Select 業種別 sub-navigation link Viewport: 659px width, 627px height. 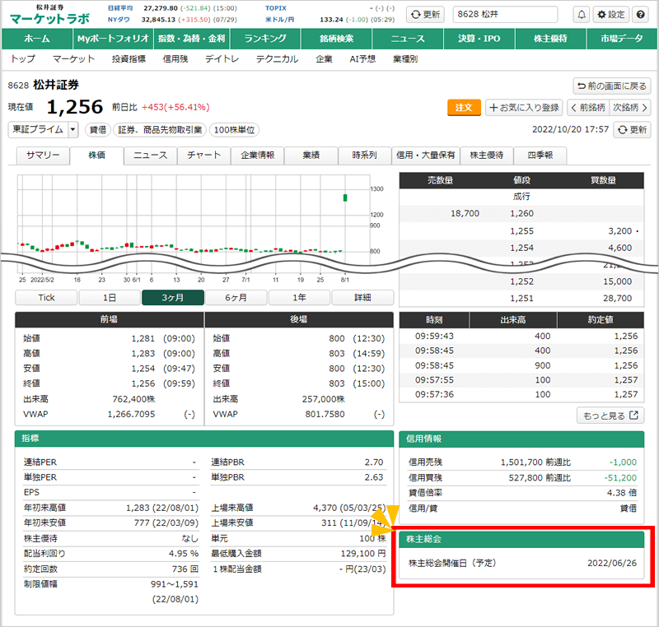click(x=405, y=59)
